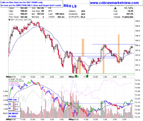Screen dimensions: 143x121
Task: Select the H2 label box
Action: tap(10, 104)
